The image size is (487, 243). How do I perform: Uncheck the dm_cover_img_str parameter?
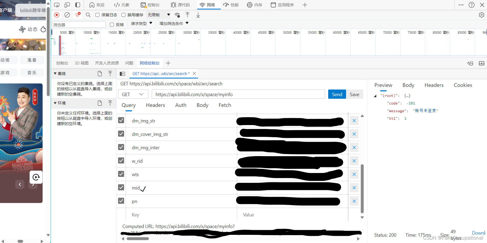pos(121,134)
